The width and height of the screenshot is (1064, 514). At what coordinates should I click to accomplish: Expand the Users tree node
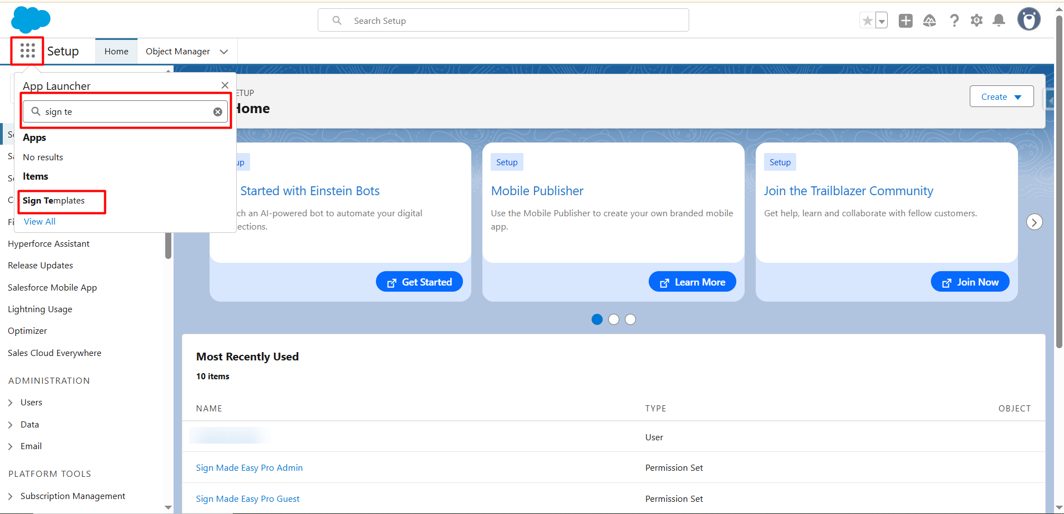pyautogui.click(x=10, y=403)
